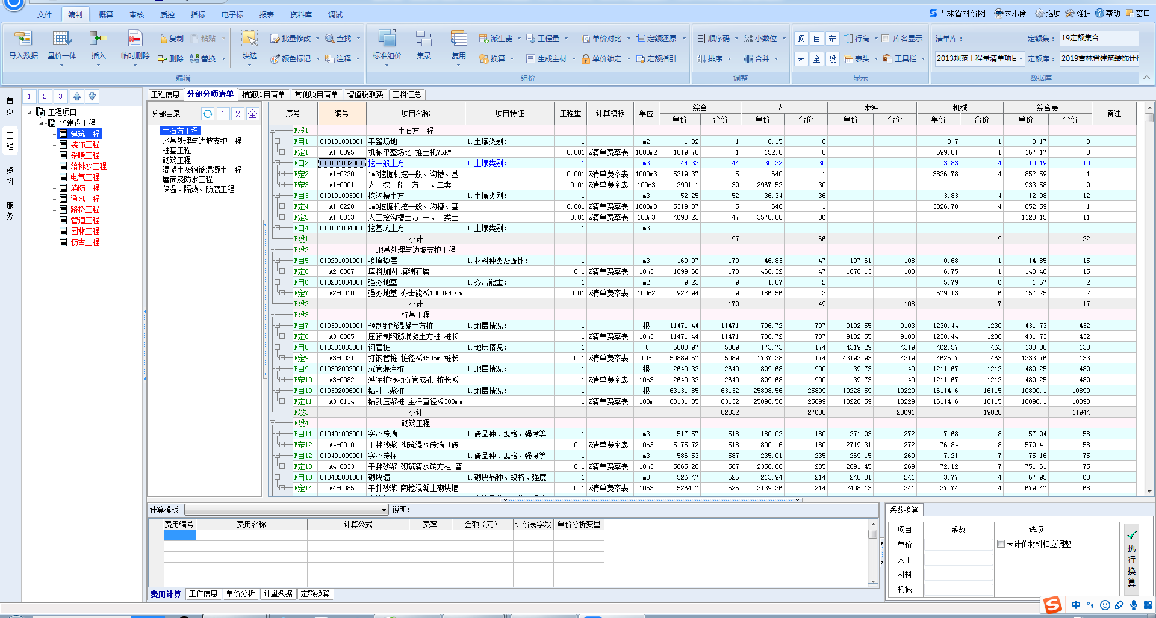Switch to the 措施项目清单 tab
1156x618 pixels.
263,94
